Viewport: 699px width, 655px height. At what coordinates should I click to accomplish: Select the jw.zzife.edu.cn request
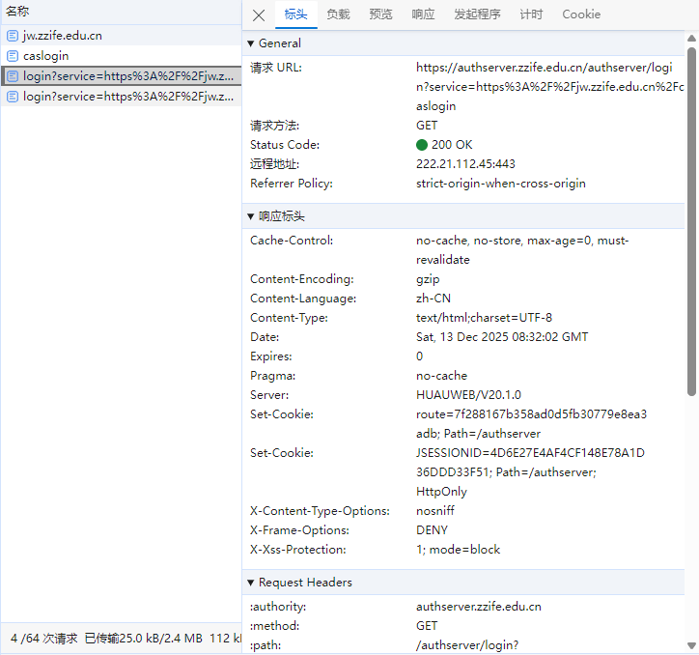(63, 36)
